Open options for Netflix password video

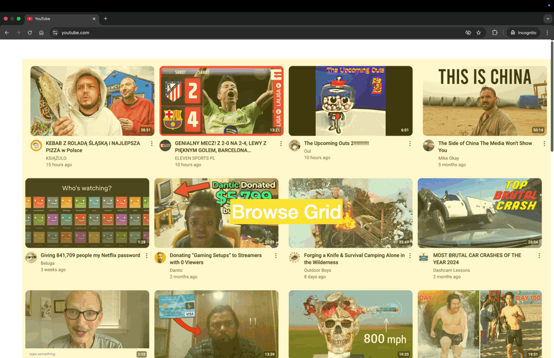[x=147, y=255]
